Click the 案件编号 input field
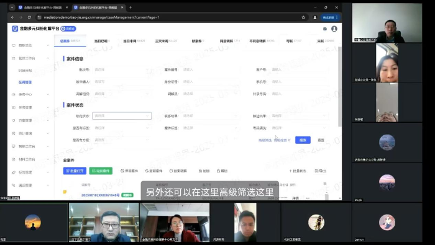The width and height of the screenshot is (435, 245). point(211,69)
